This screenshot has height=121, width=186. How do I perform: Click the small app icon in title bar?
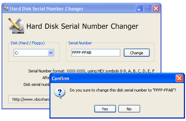click(x=6, y=8)
